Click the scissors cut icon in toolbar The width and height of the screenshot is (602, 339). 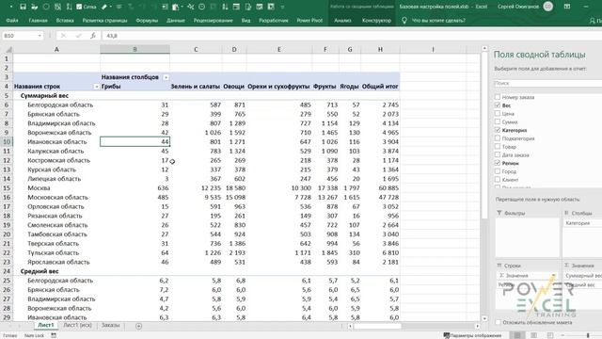[190, 7]
